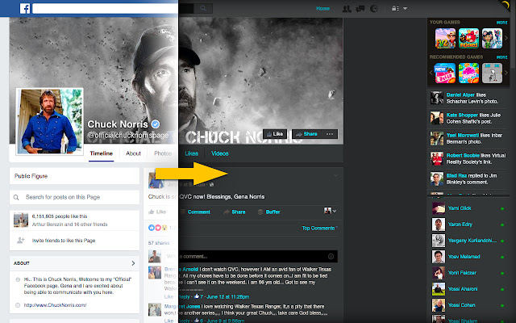Expand the About section chevron

133,262
